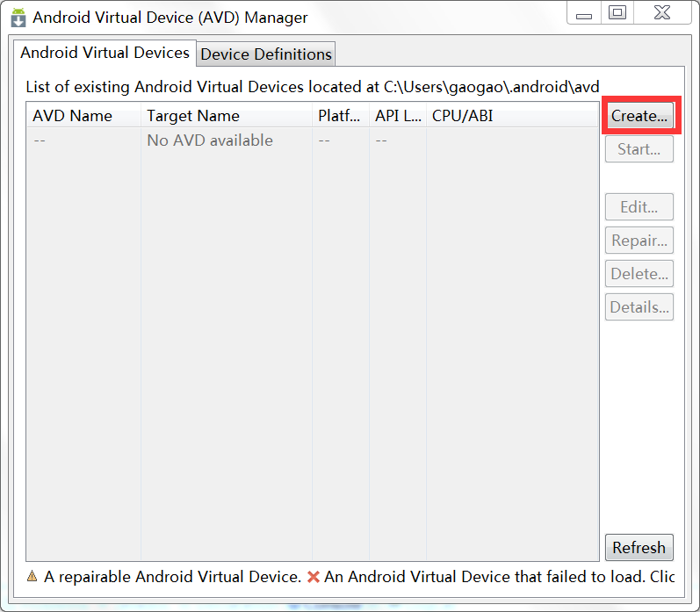The height and width of the screenshot is (612, 700).
Task: Click the AVD Manager title bar icon
Action: pos(18,17)
